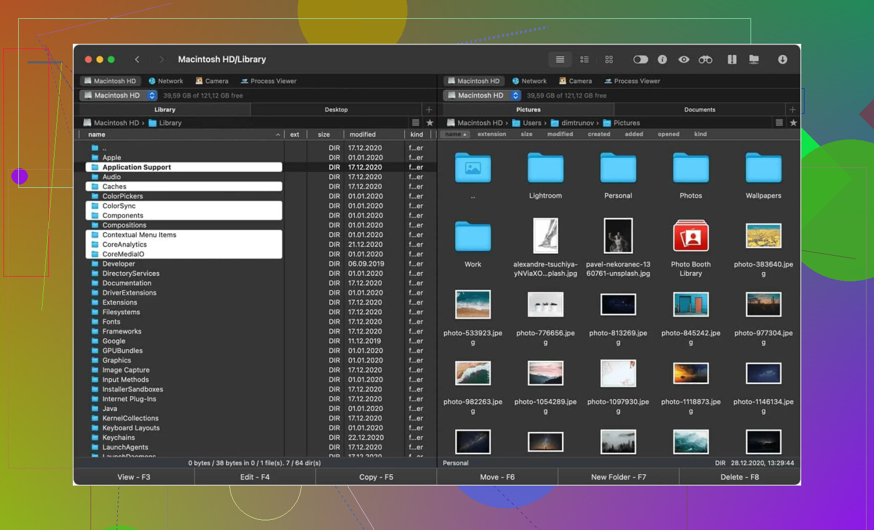Switch to the Desktop tab in the left pane
This screenshot has width=874, height=530.
[x=336, y=110]
